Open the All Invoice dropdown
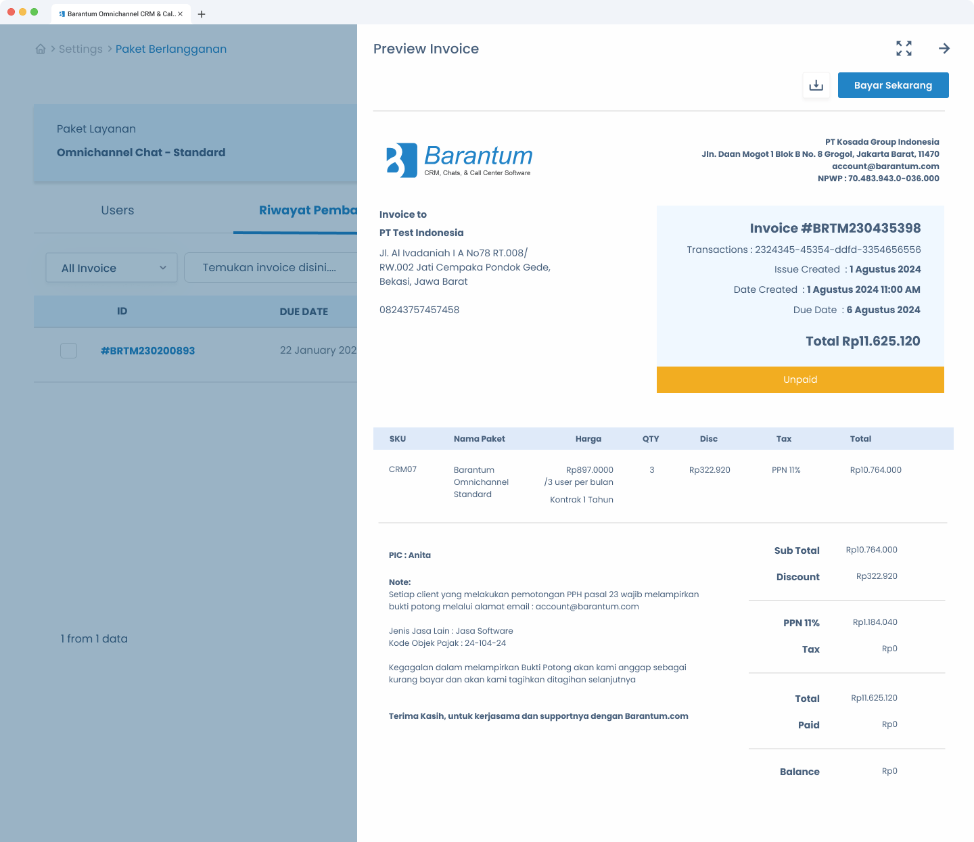 pyautogui.click(x=112, y=268)
